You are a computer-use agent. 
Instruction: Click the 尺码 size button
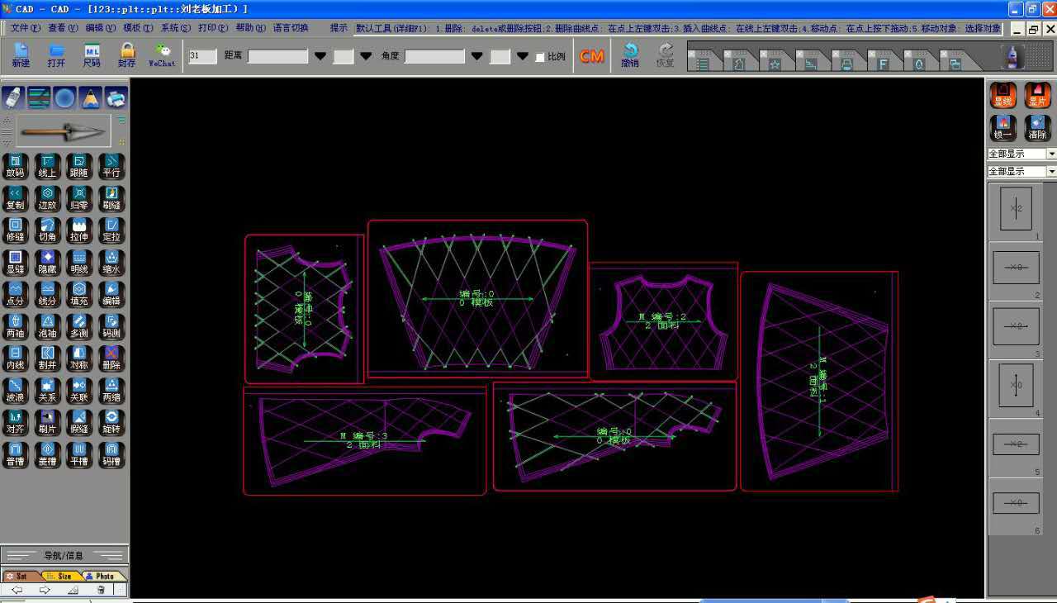(x=92, y=55)
